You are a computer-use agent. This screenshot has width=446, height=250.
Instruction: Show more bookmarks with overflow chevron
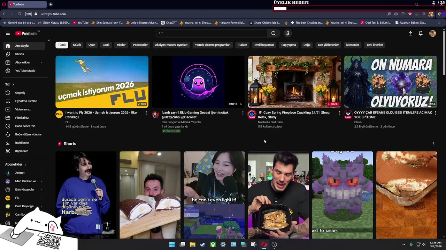[439, 23]
